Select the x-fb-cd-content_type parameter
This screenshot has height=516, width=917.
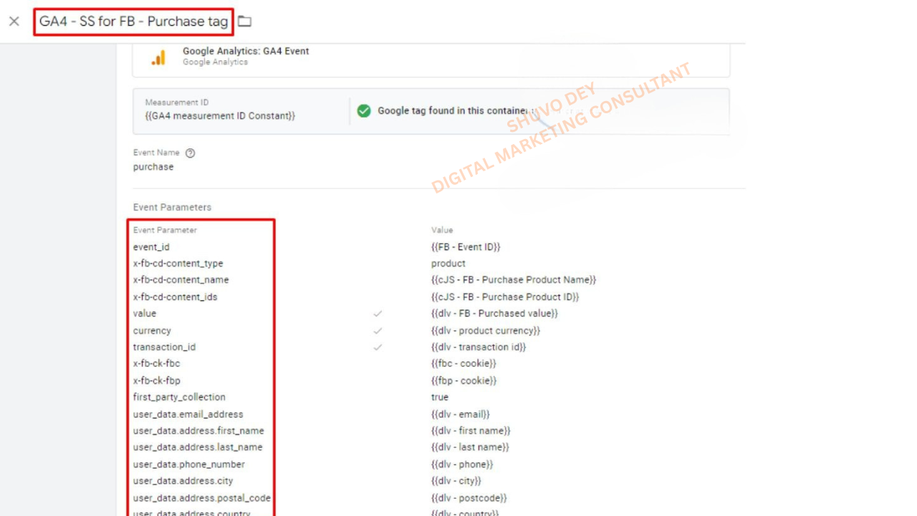[178, 263]
